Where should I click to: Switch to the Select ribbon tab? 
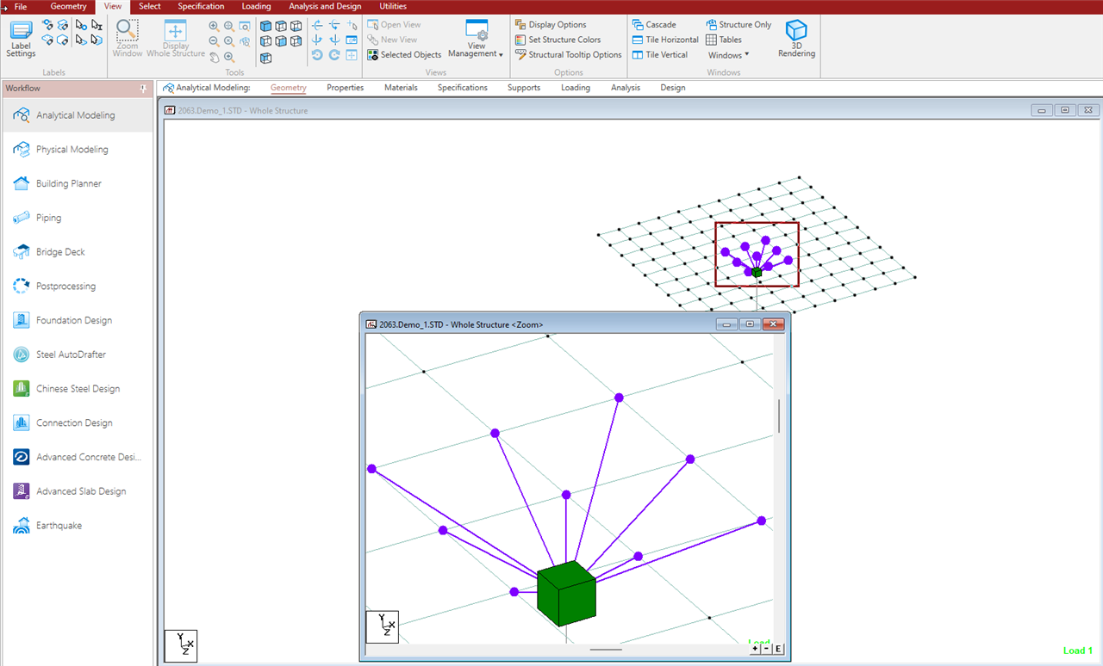pyautogui.click(x=150, y=6)
